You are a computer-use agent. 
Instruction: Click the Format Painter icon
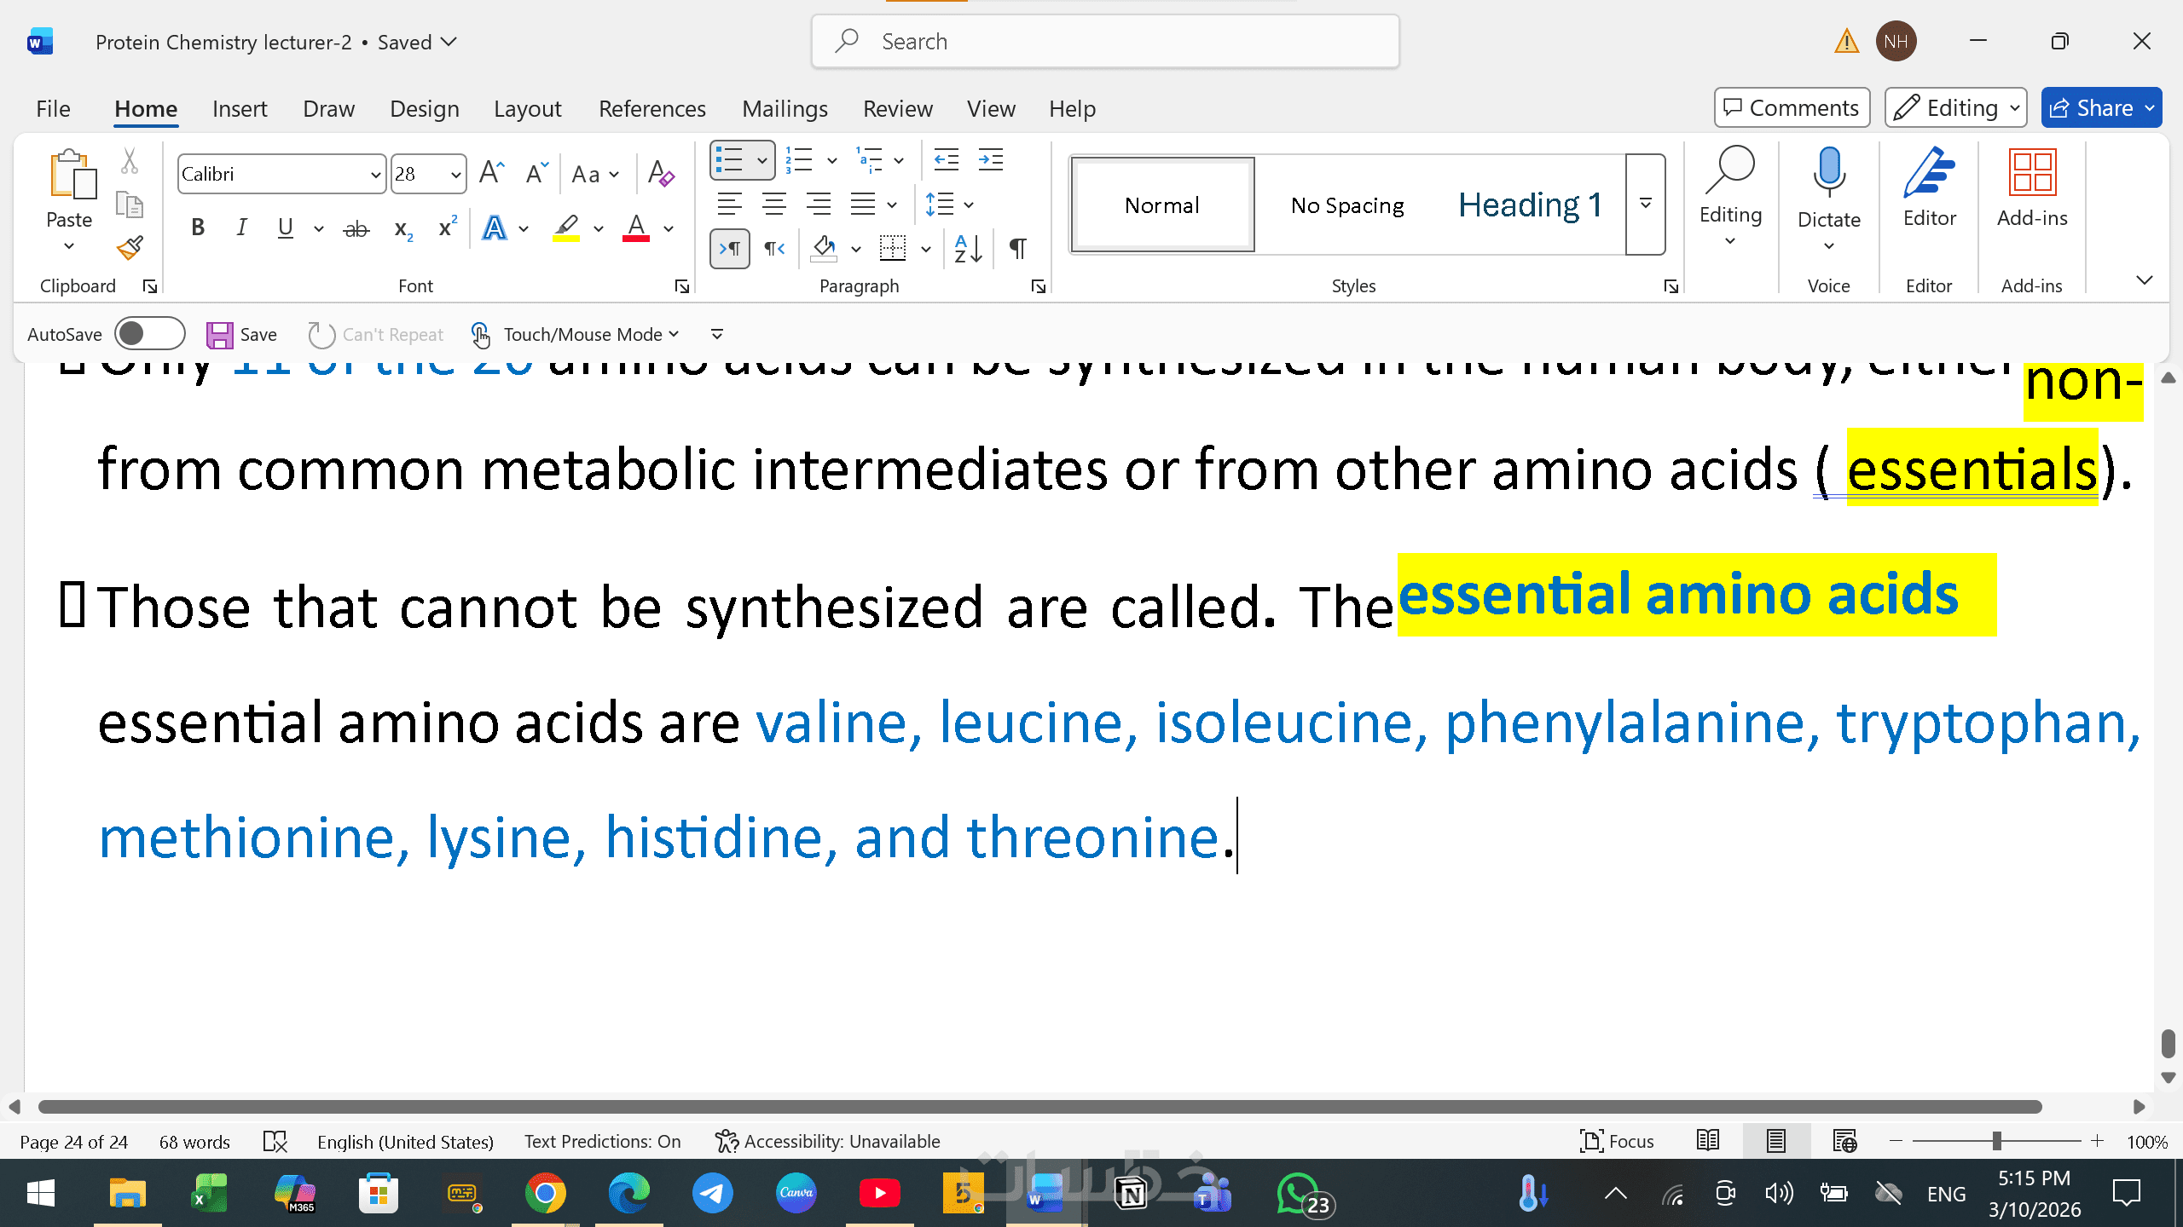pyautogui.click(x=130, y=248)
